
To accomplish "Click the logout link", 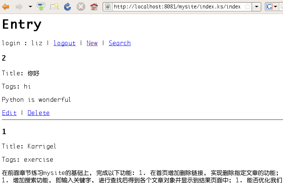I will coord(64,43).
